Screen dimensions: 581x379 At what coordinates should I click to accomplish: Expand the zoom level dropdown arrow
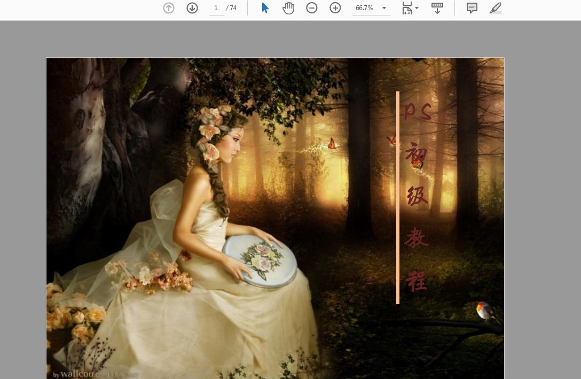384,8
